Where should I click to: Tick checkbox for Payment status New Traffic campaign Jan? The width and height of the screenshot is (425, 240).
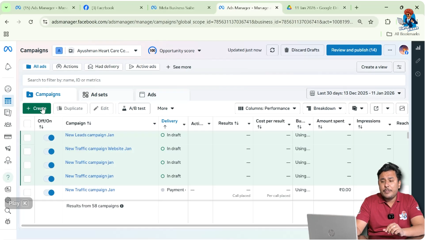pyautogui.click(x=27, y=193)
